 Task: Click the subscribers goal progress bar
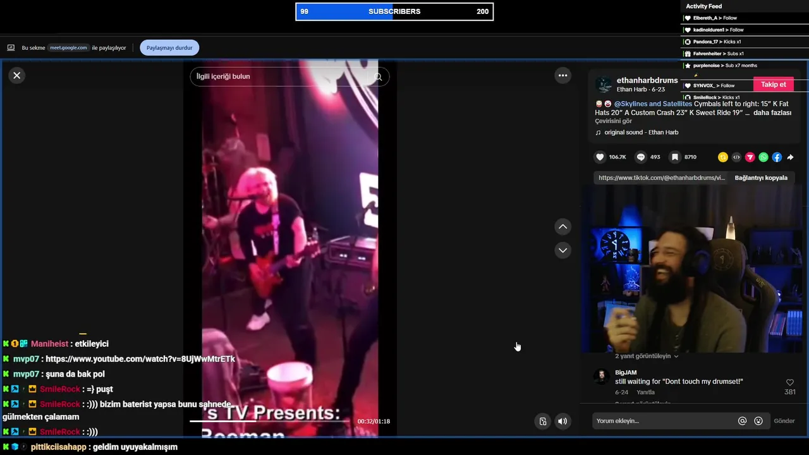coord(394,11)
